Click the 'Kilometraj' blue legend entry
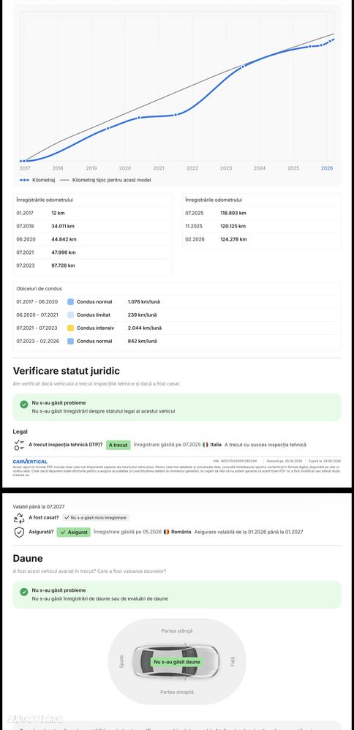Image resolution: width=354 pixels, height=730 pixels. (37, 180)
